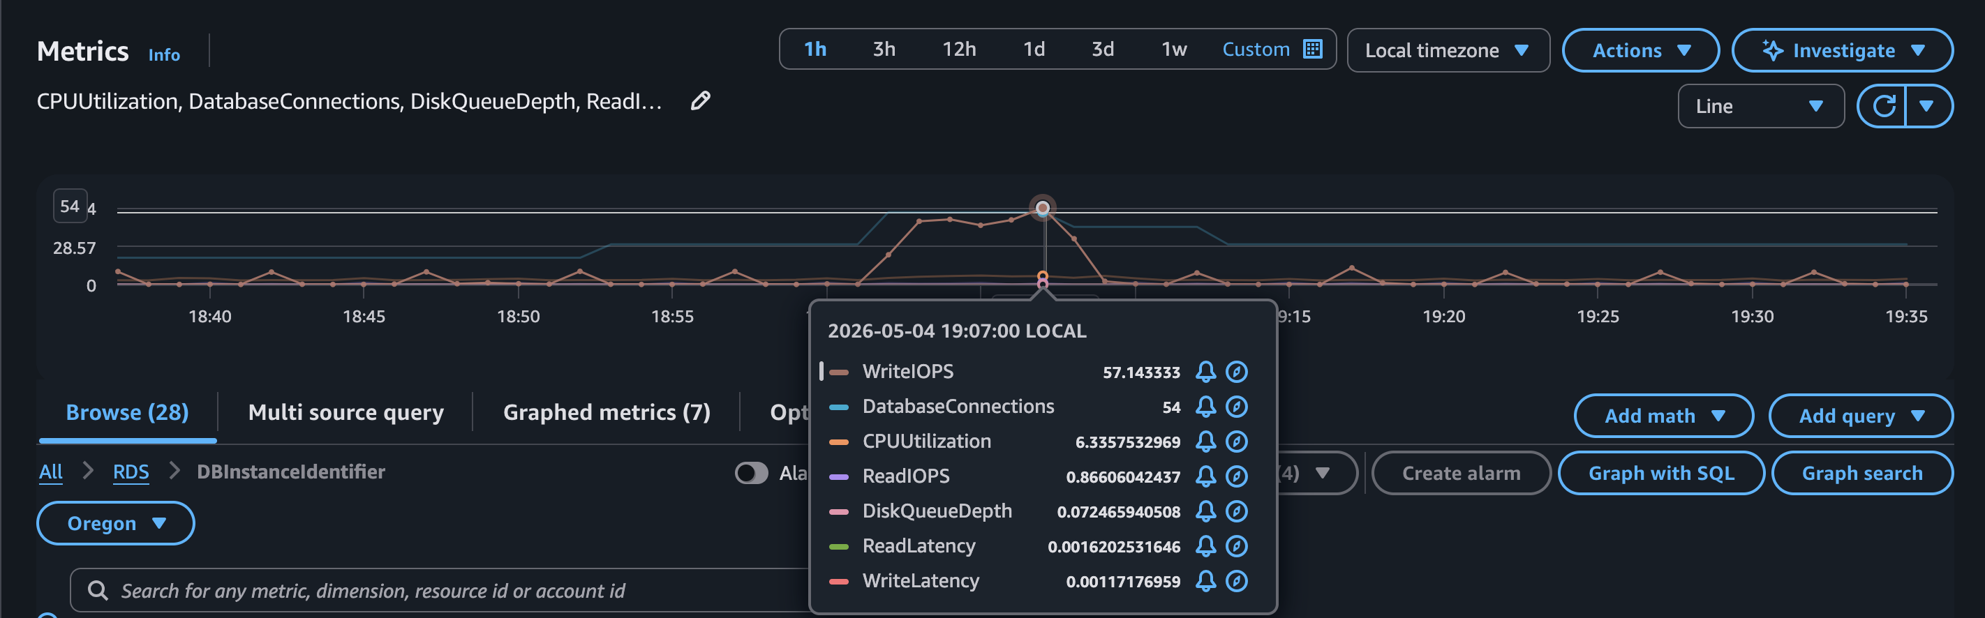Create alarm bell icon for DiskQueueDepth
The image size is (1985, 618).
coord(1205,512)
